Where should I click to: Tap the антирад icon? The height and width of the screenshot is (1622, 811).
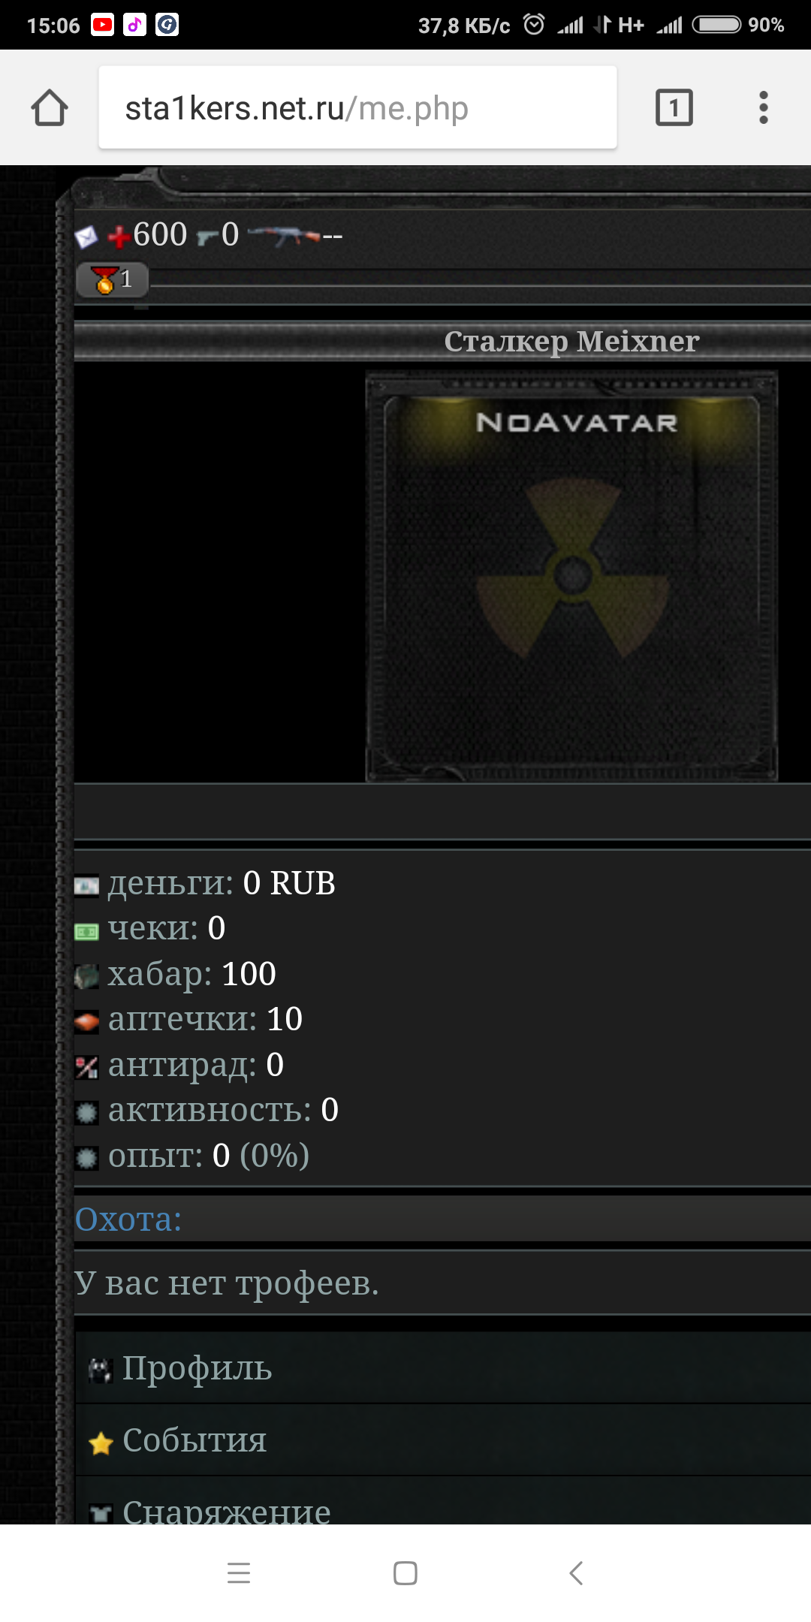[x=87, y=1066]
